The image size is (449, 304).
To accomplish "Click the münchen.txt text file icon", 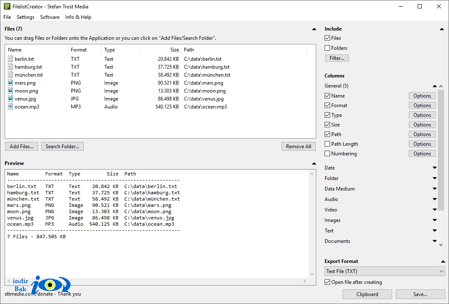I will 10,75.
